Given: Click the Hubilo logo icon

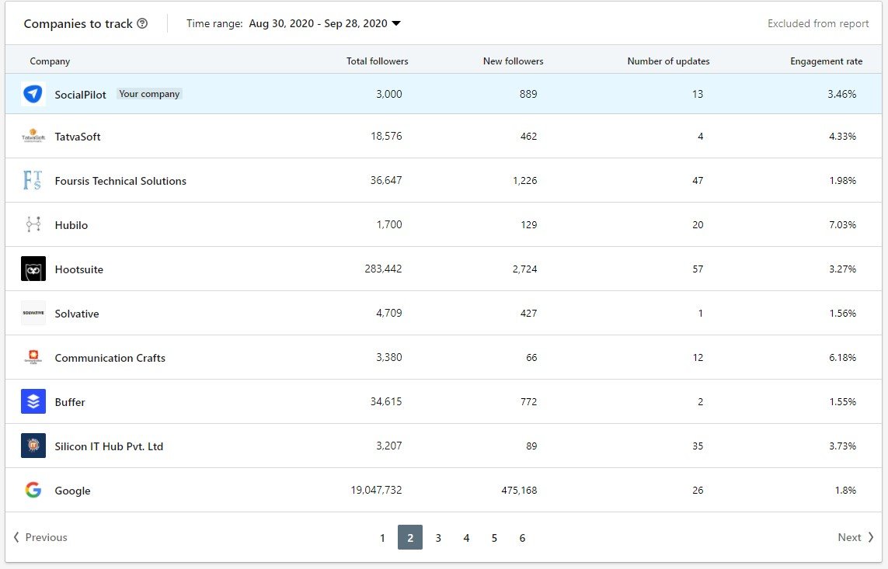Looking at the screenshot, I should (33, 224).
